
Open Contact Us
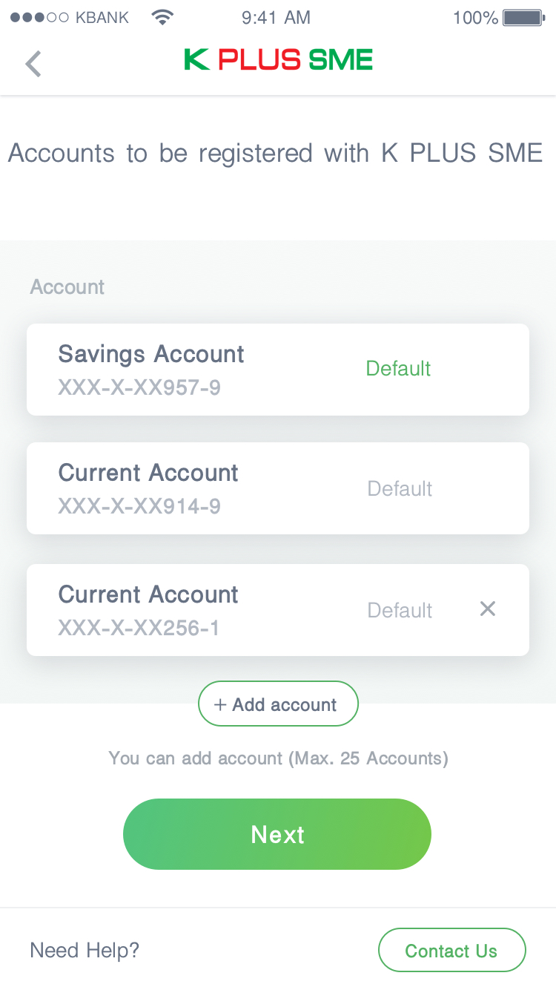pyautogui.click(x=451, y=951)
